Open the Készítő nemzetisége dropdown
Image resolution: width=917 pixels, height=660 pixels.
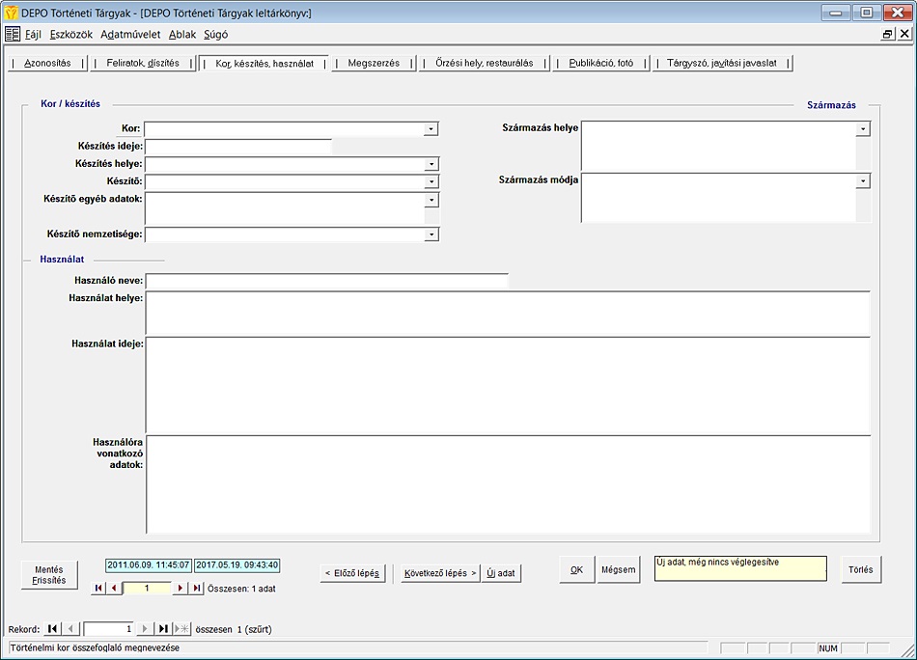(x=431, y=234)
